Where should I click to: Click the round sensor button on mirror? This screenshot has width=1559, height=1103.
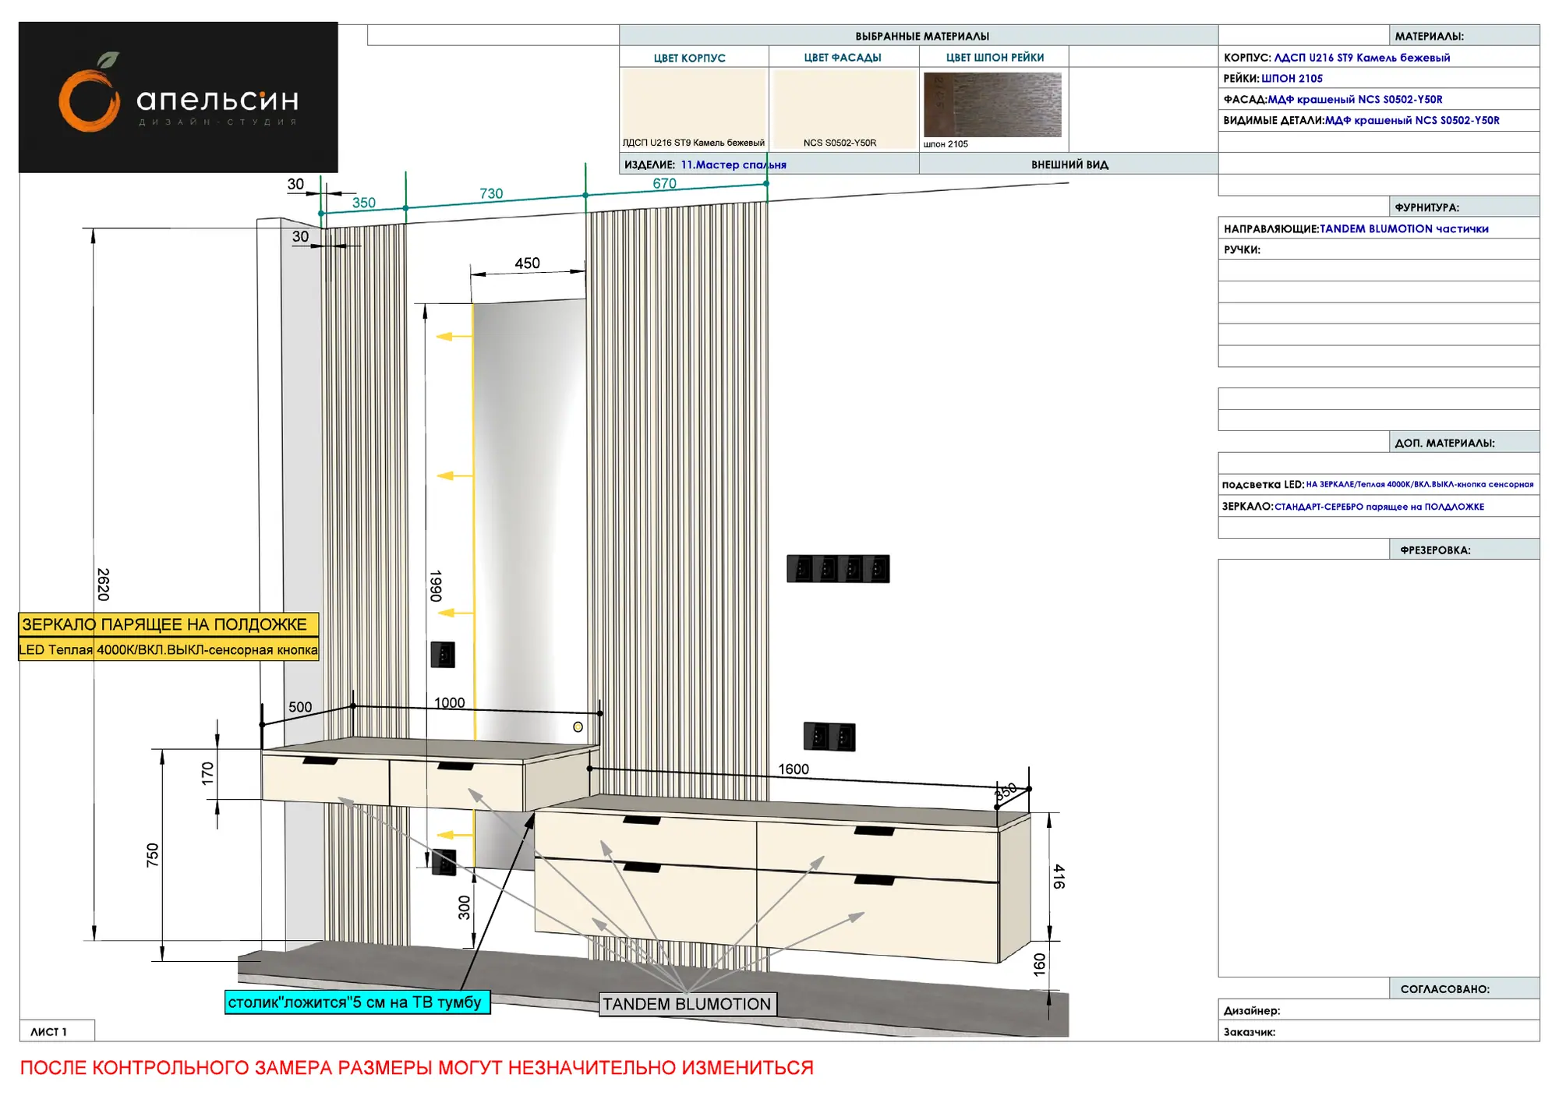point(578,726)
